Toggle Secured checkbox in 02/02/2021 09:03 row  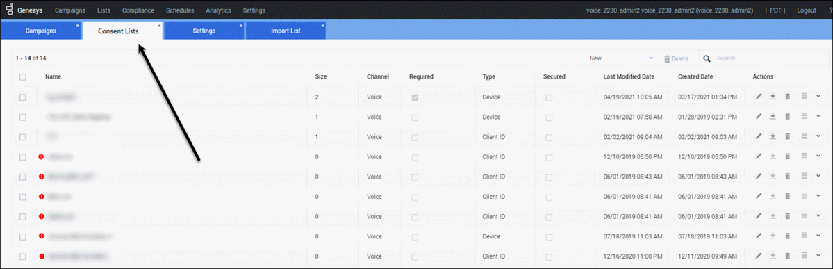549,138
